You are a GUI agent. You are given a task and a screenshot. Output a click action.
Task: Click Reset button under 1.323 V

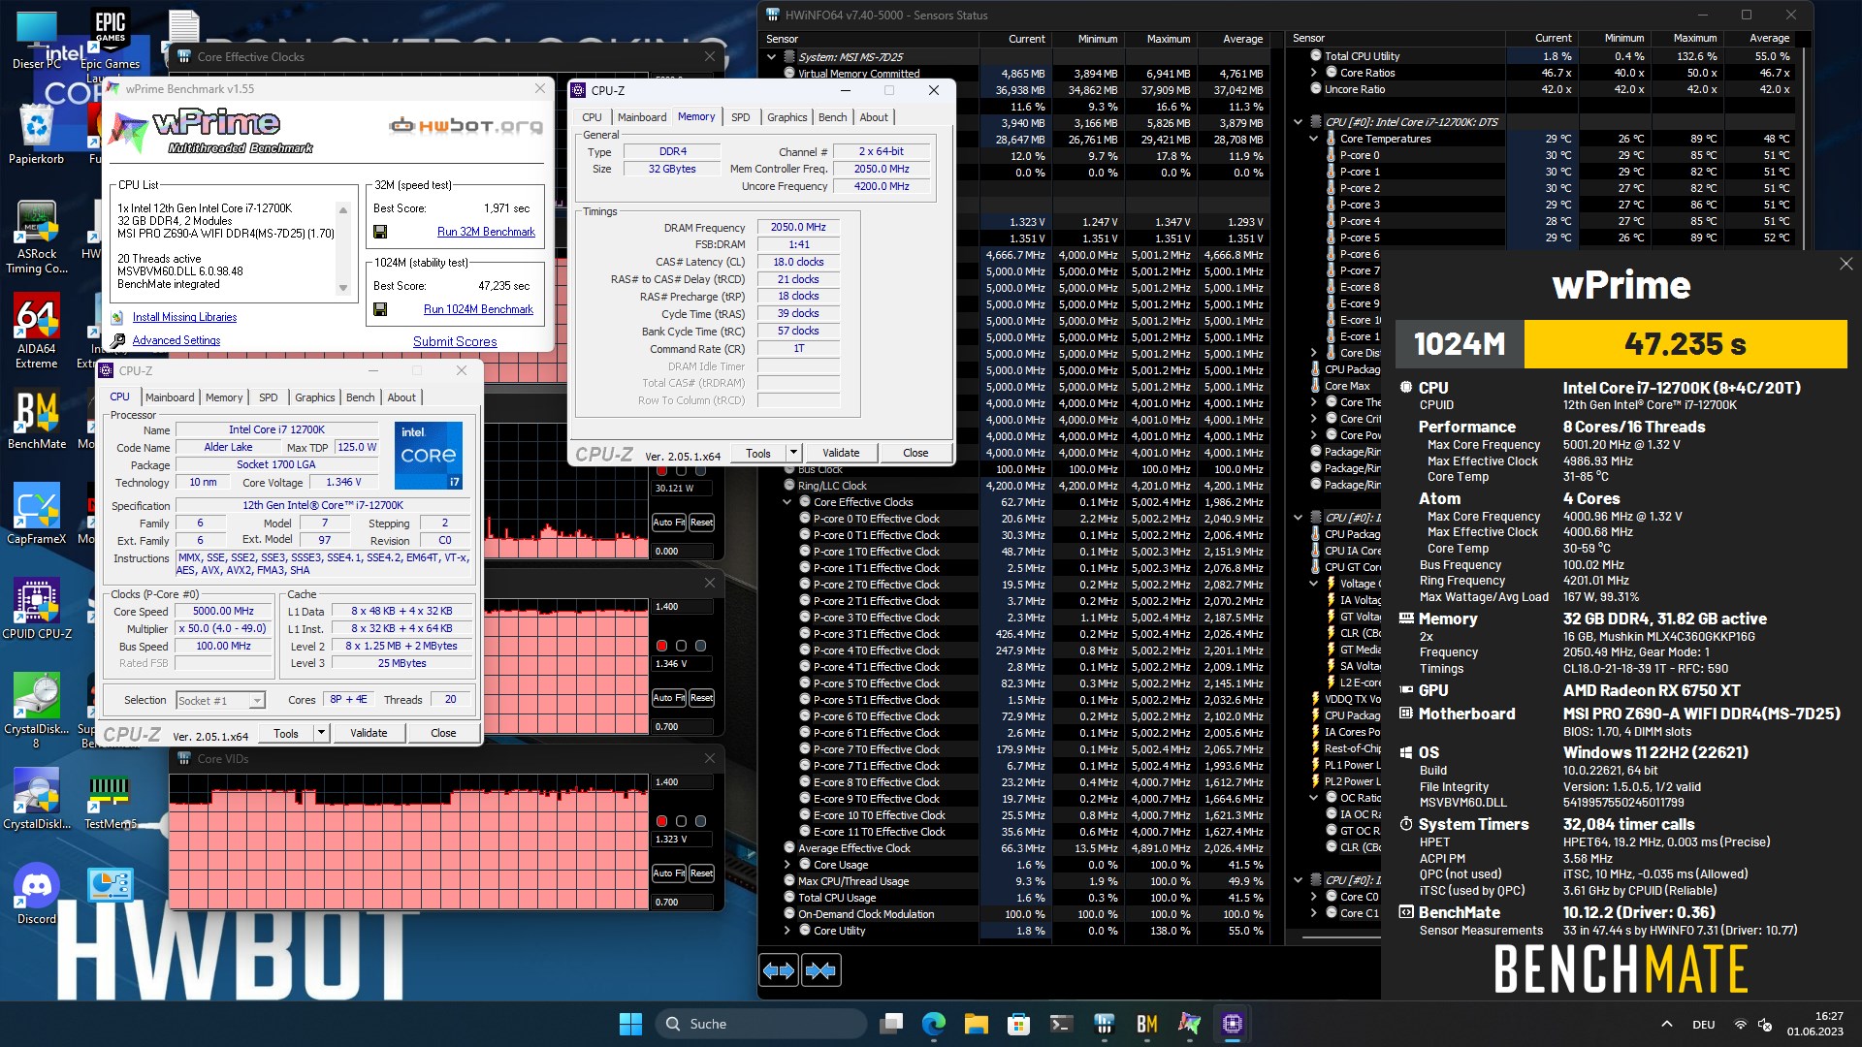tap(702, 873)
